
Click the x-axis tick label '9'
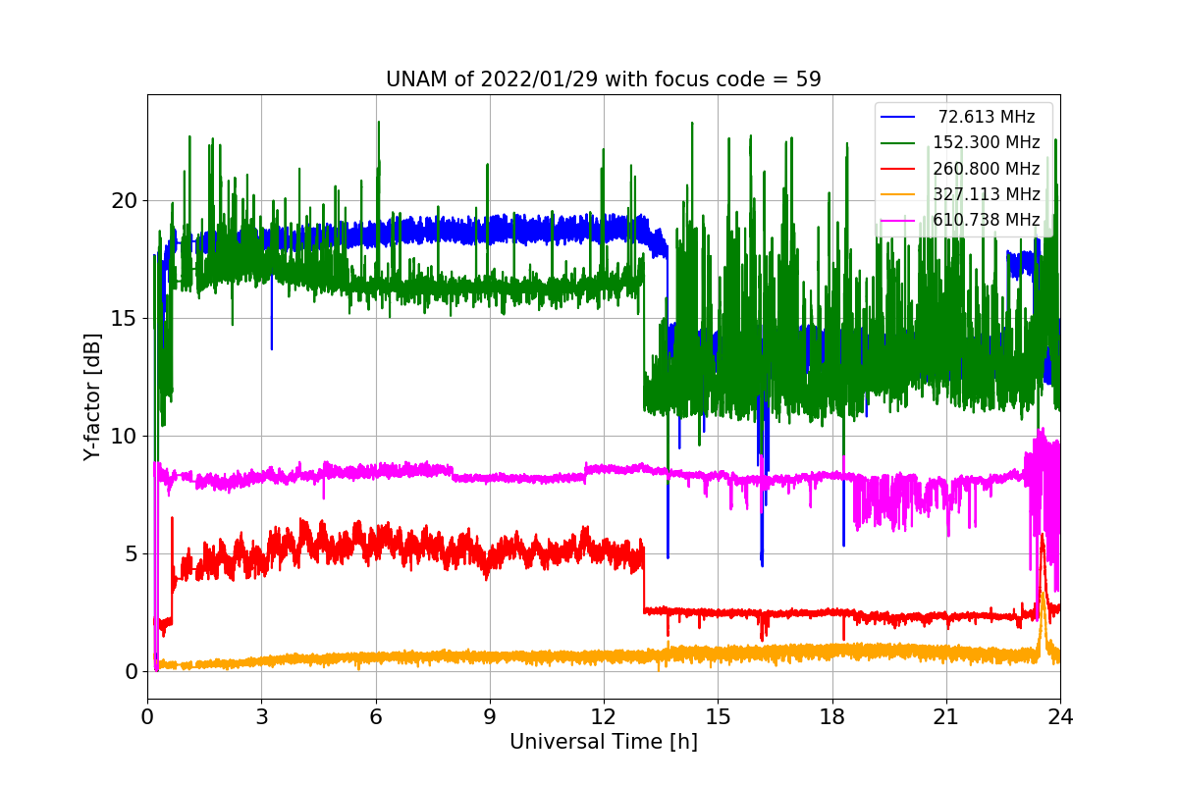(490, 716)
